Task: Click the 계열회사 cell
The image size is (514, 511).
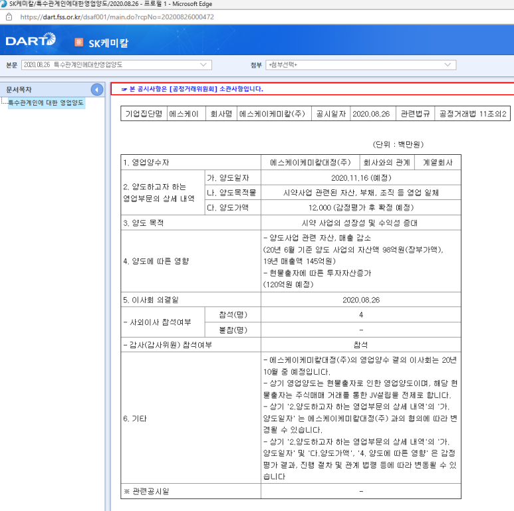Action: click(x=438, y=163)
